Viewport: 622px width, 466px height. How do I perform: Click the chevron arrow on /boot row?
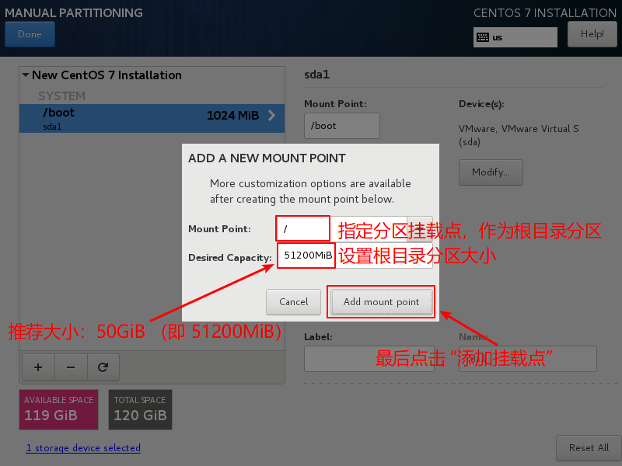271,115
